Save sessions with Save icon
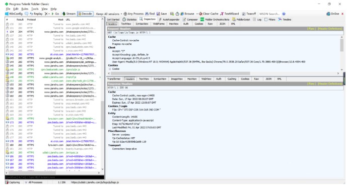347x185 pixels. 162,14
